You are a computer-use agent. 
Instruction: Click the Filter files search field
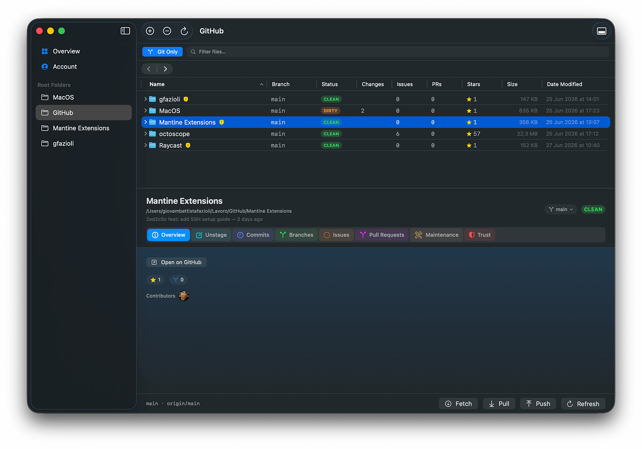[x=398, y=52]
